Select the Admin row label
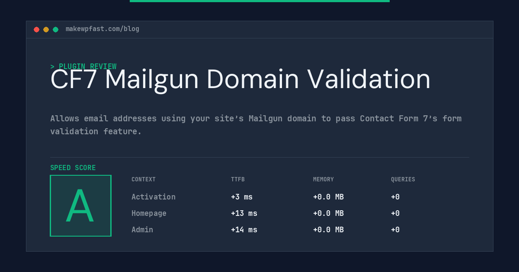Image resolution: width=519 pixels, height=272 pixels. point(142,230)
